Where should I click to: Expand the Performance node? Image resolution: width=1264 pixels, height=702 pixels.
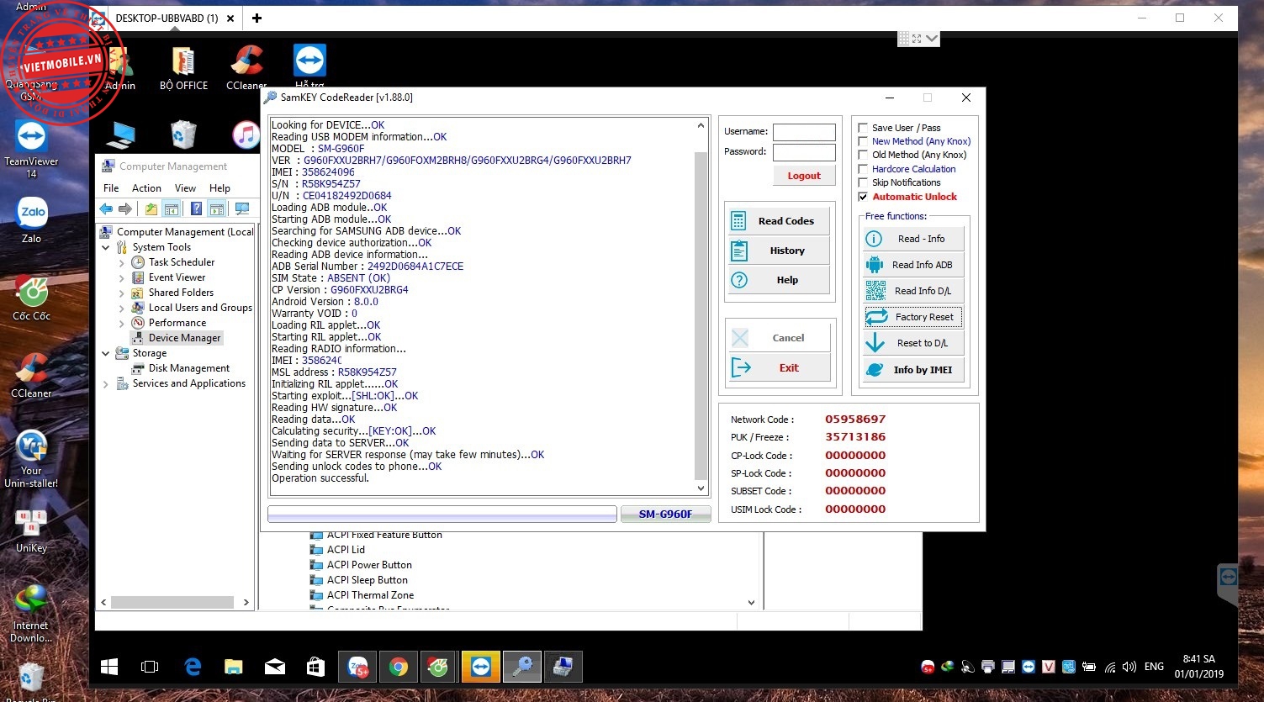tap(122, 323)
